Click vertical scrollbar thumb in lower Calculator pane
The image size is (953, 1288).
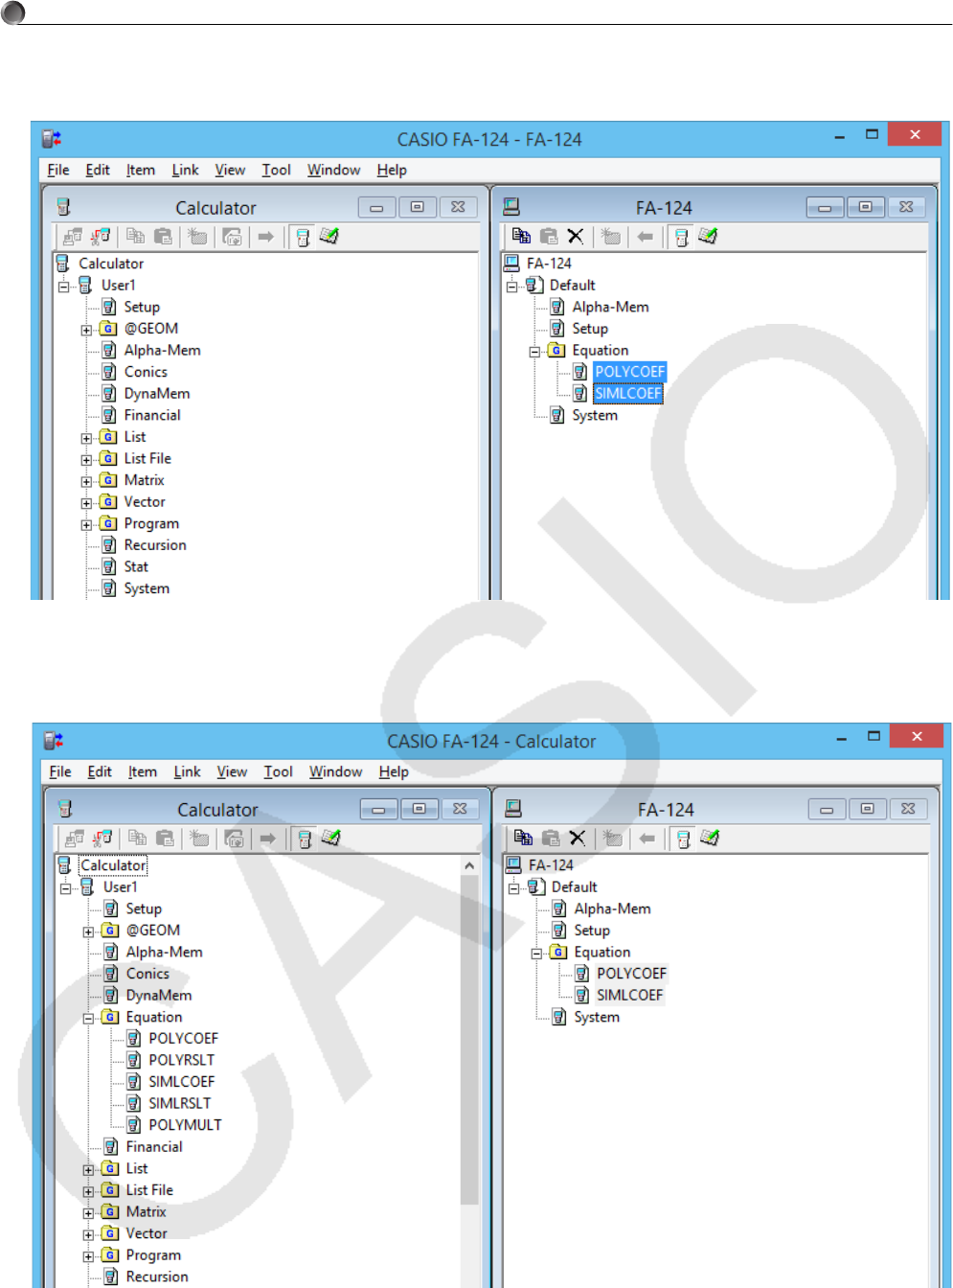coord(469,1040)
